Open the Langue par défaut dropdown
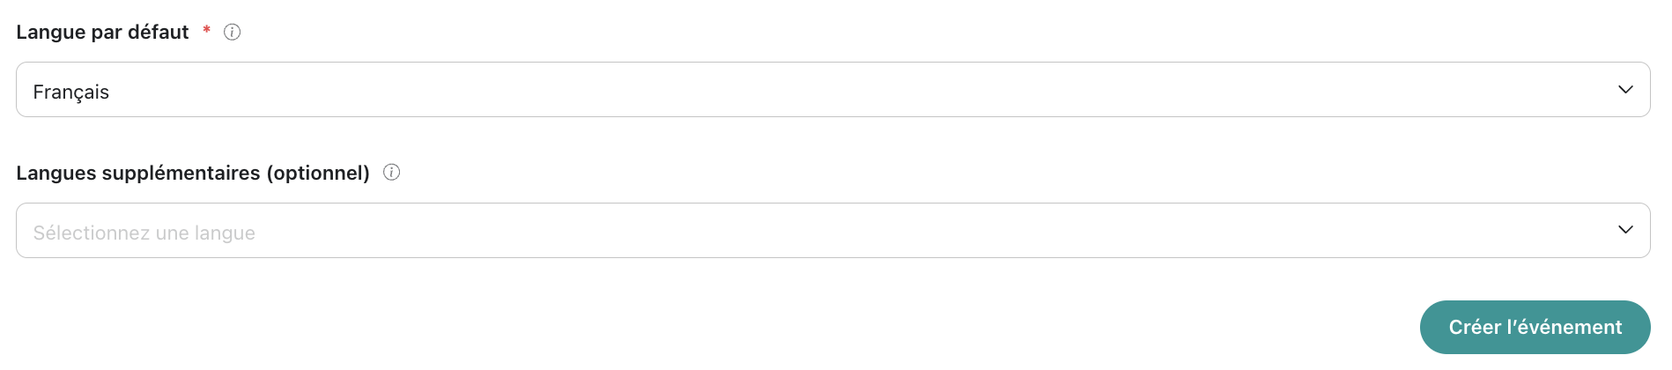The width and height of the screenshot is (1672, 370). (x=832, y=90)
